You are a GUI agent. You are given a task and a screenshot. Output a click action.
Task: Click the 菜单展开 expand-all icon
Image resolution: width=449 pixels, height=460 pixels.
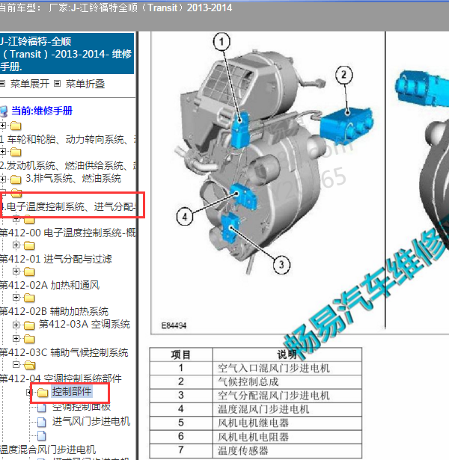point(3,84)
